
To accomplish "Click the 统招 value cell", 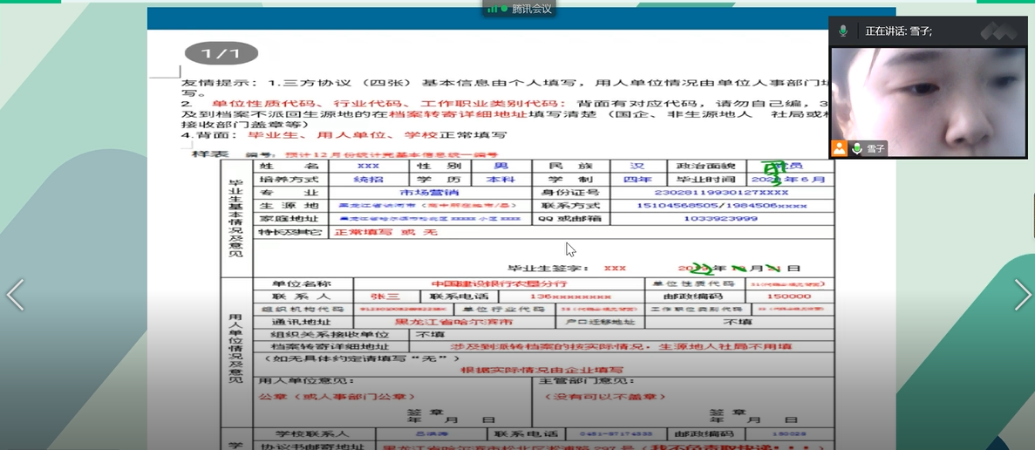I will pyautogui.click(x=368, y=180).
